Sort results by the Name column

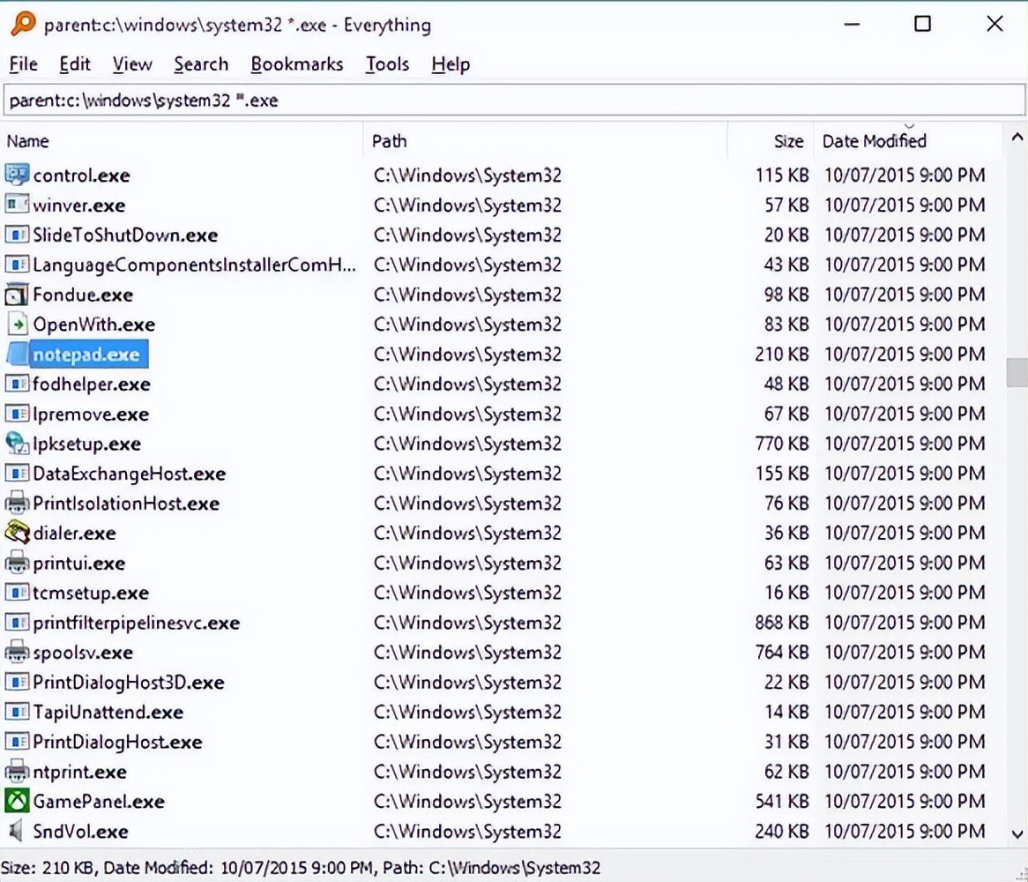28,141
